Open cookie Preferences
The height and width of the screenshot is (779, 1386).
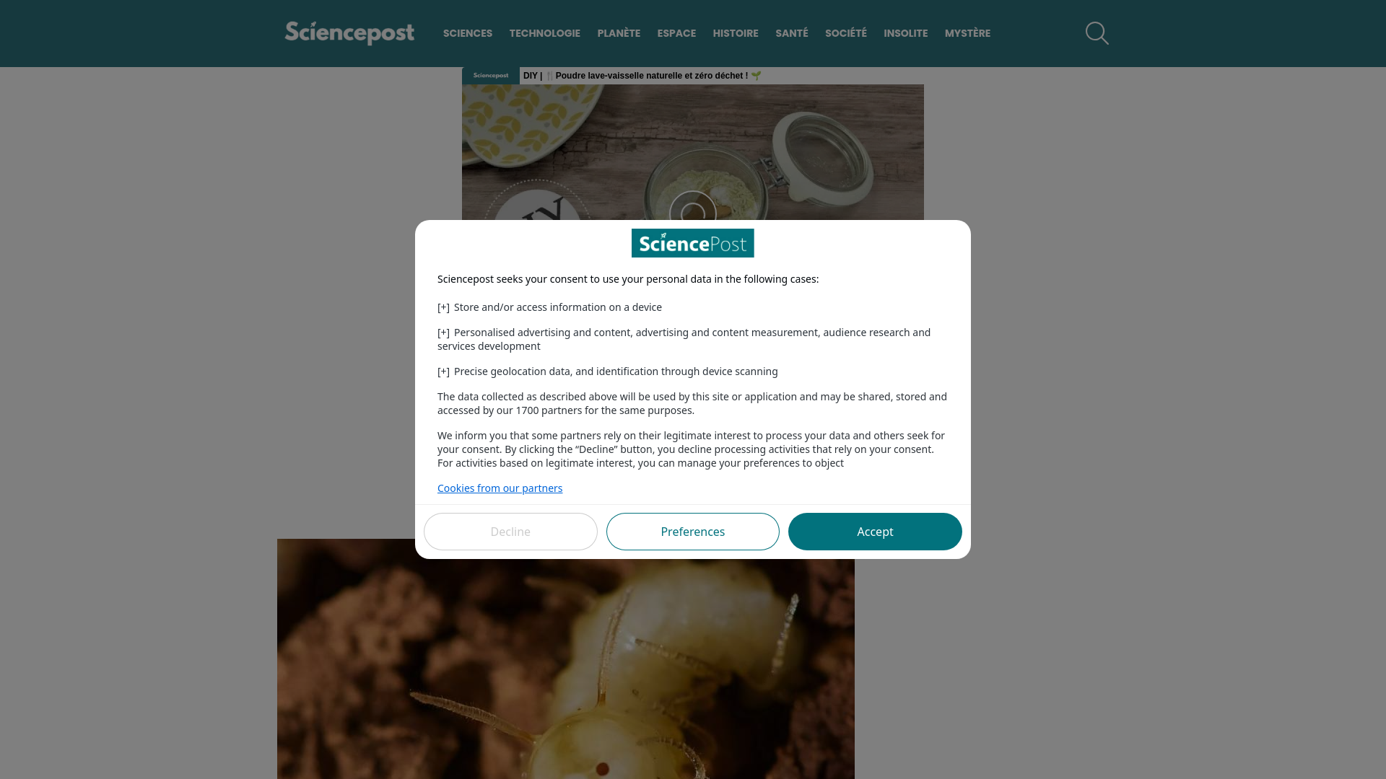(693, 532)
